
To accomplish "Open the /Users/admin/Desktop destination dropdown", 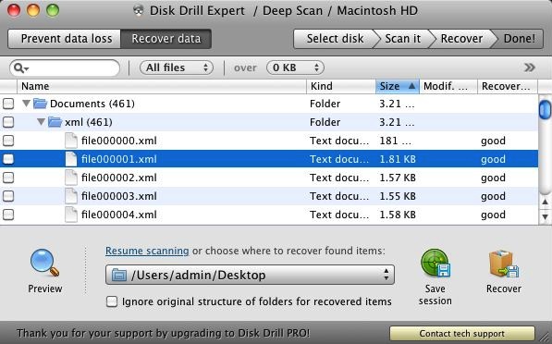I will (250, 275).
